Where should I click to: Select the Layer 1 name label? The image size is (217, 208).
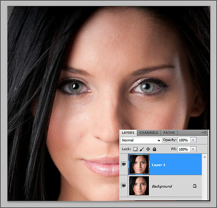tap(159, 165)
